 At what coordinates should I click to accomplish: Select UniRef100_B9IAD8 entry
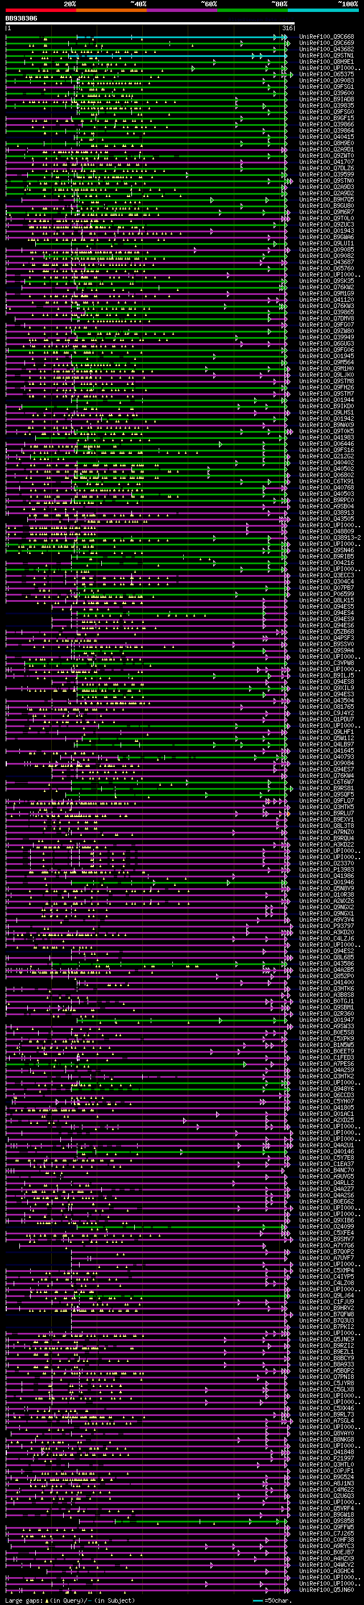point(326,99)
